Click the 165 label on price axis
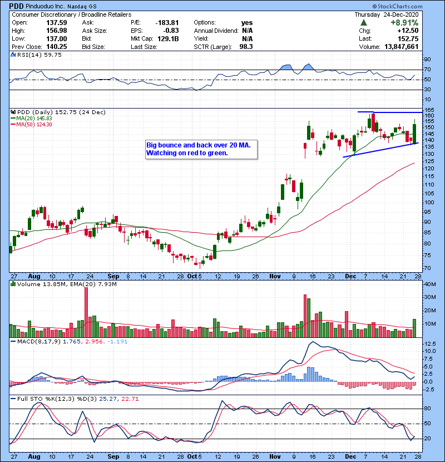This screenshot has width=445, height=462. tap(429, 110)
